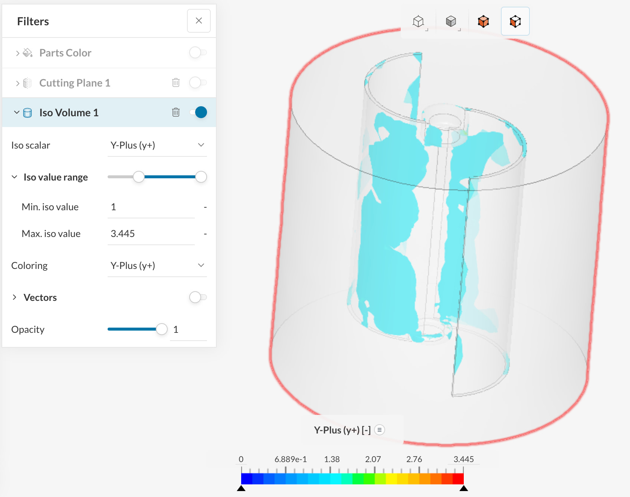Click the legend maximum value 3.445
630x497 pixels.
click(x=464, y=459)
